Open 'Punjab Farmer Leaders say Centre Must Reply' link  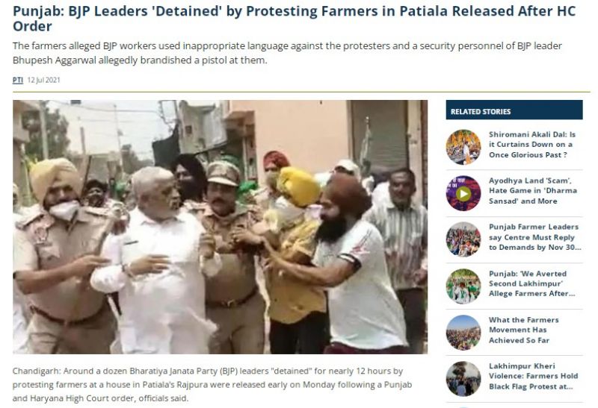click(534, 237)
